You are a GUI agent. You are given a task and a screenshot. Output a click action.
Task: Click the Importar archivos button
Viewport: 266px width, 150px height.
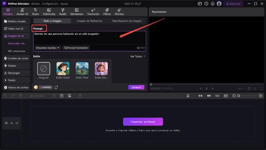(143, 122)
